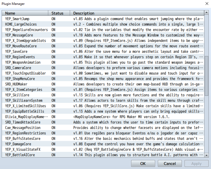Select the YEP_MessageCore plugin row
The width and height of the screenshot is (211, 169).
click(103, 35)
